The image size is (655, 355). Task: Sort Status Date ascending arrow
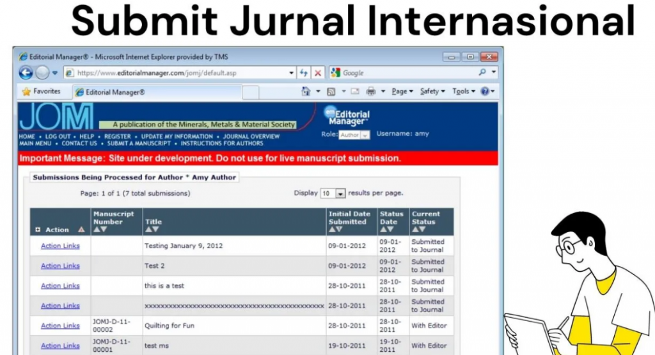pyautogui.click(x=383, y=229)
